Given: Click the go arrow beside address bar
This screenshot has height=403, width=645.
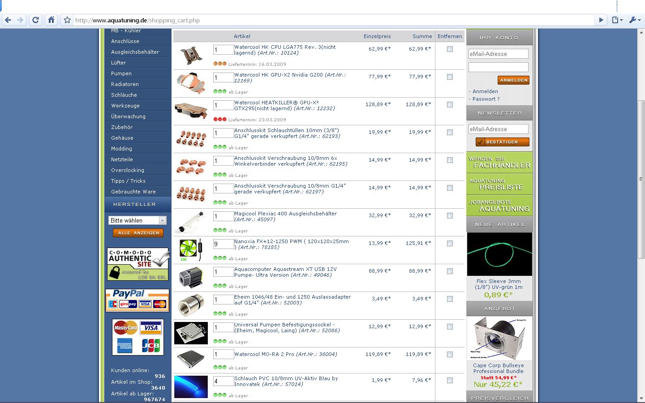Looking at the screenshot, I should coord(602,20).
